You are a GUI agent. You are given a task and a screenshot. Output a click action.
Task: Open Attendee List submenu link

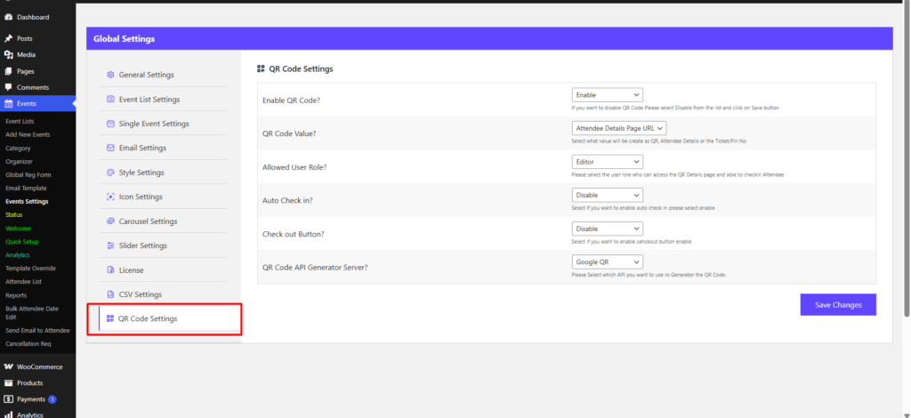(x=24, y=282)
